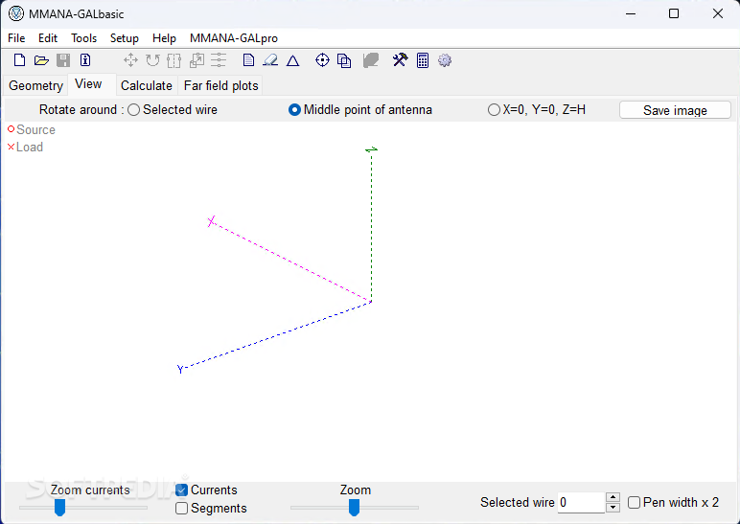
Task: Switch to the Far field plots tab
Action: click(220, 86)
